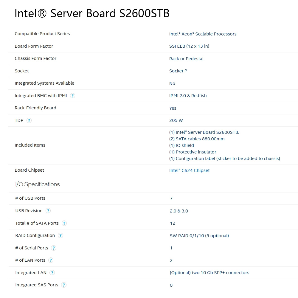Select value Intel Xeon Scalable Processors
The image size is (298, 298).
(x=203, y=34)
